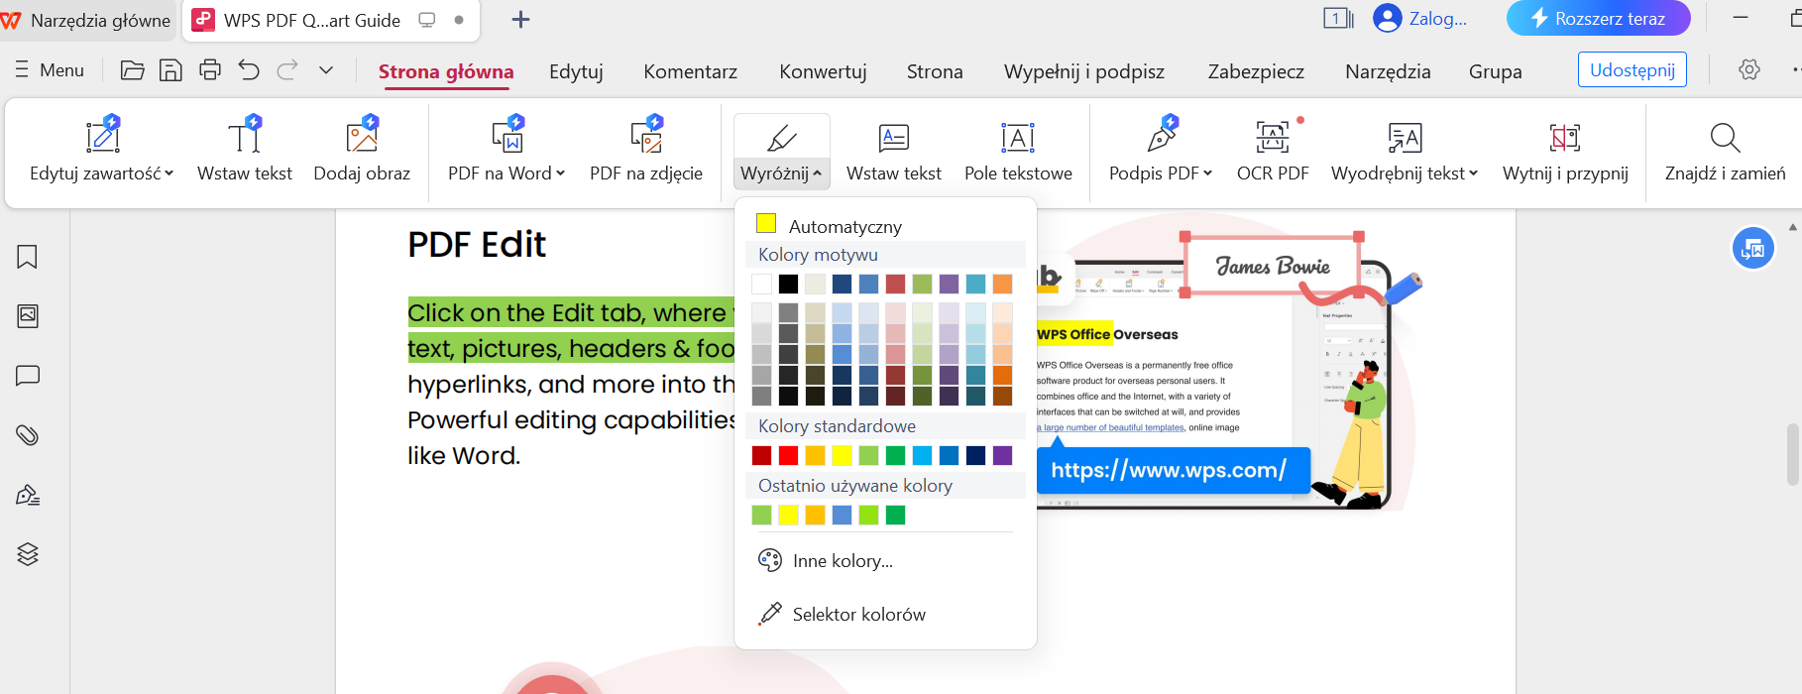Expand the Edytuj zawartość dropdown arrow
The image size is (1802, 694).
(169, 173)
